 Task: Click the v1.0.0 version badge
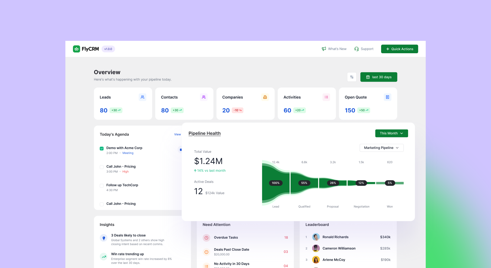108,49
